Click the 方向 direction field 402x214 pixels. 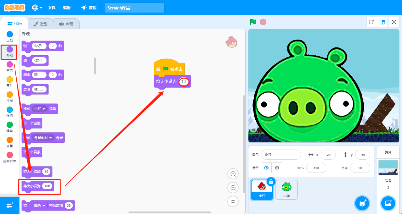[360, 168]
